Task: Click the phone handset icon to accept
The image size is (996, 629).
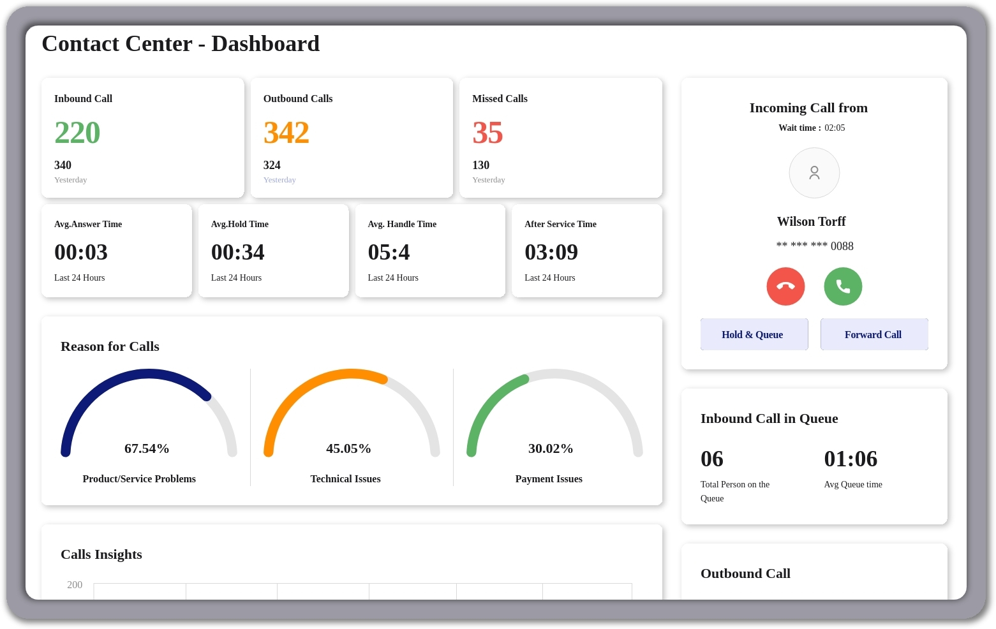Action: tap(843, 286)
